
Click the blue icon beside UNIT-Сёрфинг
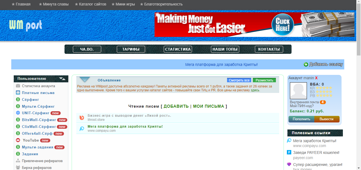pos(18,113)
